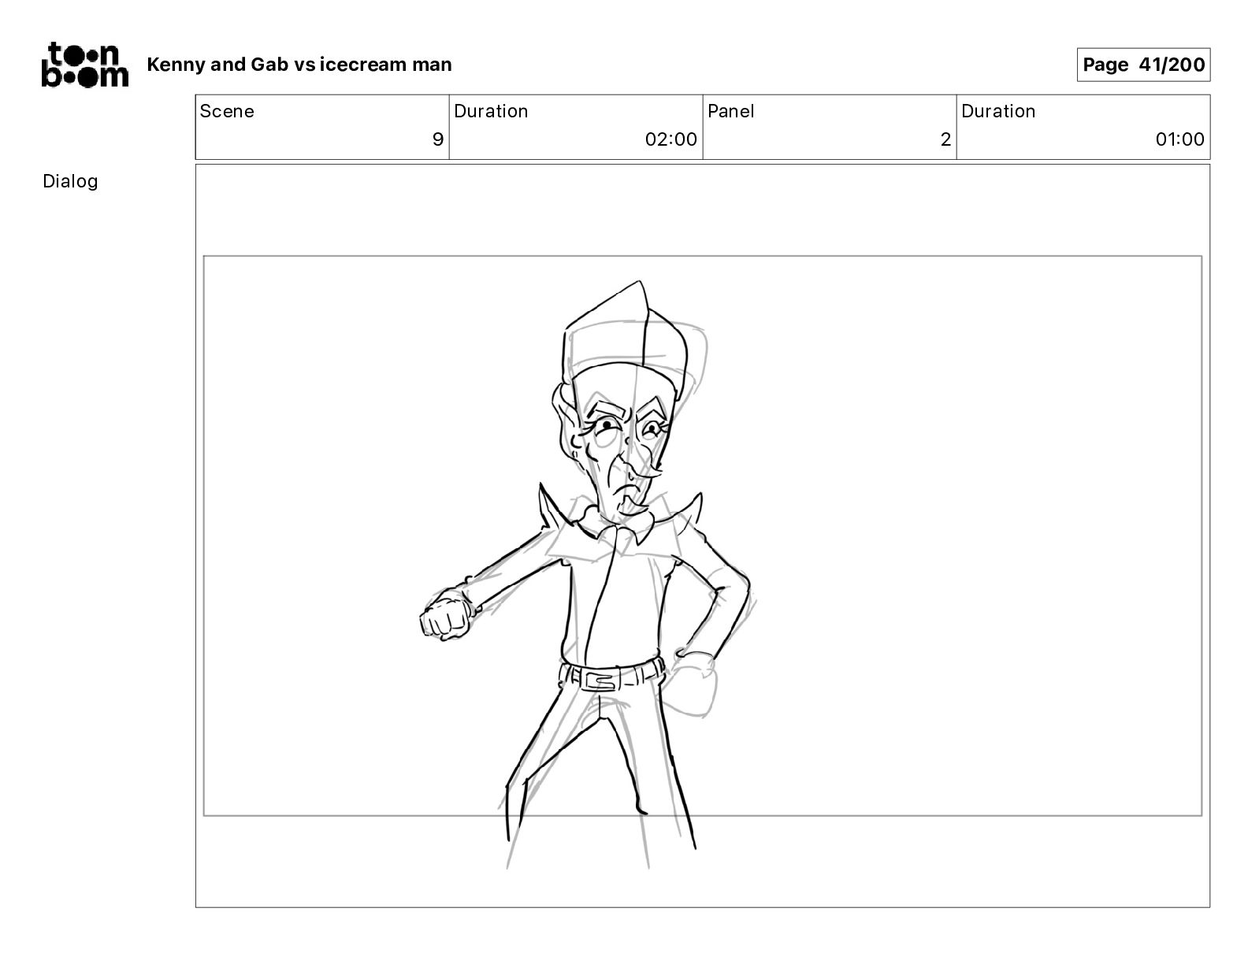The width and height of the screenshot is (1248, 964).
Task: Click the 'Dialog' label
Action: tap(70, 181)
